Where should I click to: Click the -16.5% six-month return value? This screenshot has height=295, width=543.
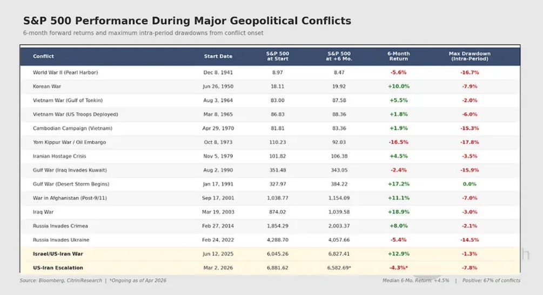click(398, 142)
